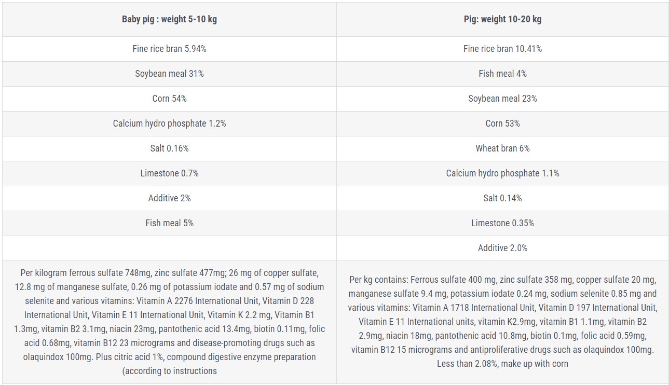669x385 pixels.
Task: Select the Limestone 0.35% cell
Action: (x=502, y=223)
